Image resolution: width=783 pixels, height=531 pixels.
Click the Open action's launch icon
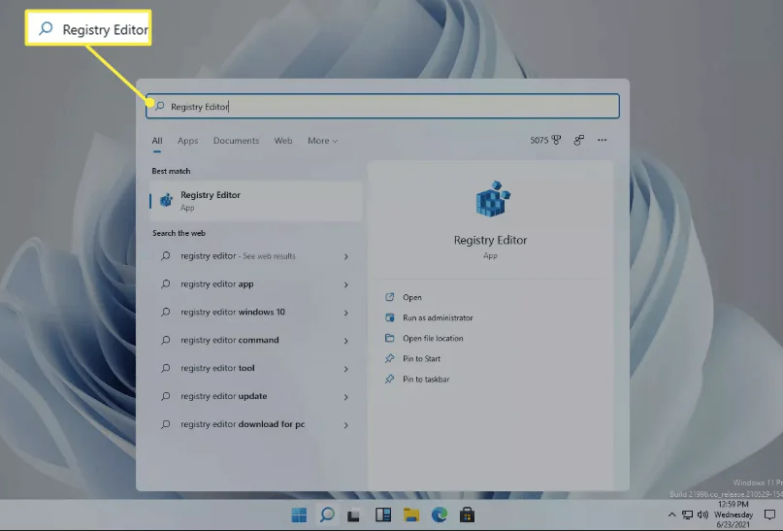click(389, 297)
